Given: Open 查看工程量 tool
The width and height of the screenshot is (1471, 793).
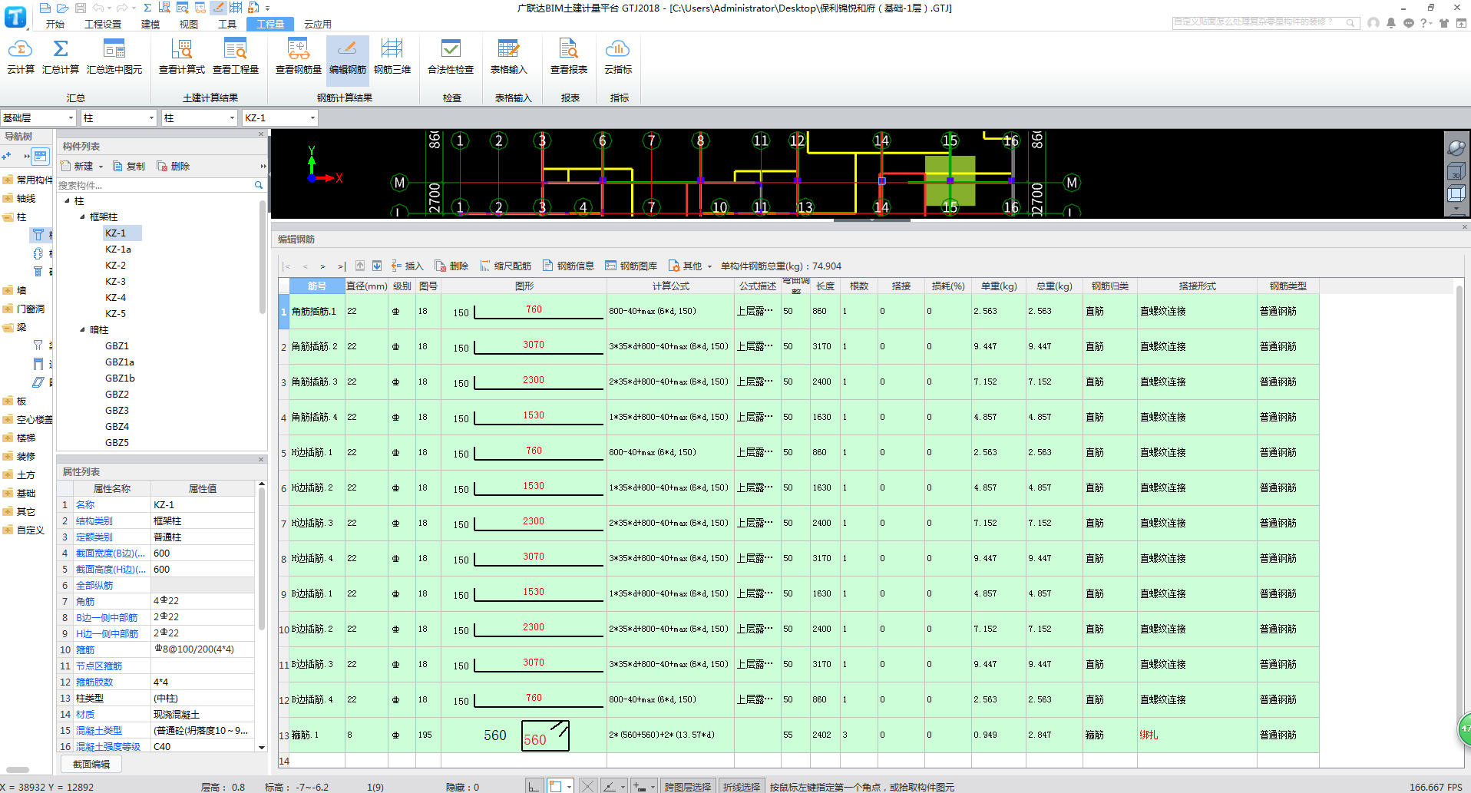Looking at the screenshot, I should pyautogui.click(x=236, y=57).
